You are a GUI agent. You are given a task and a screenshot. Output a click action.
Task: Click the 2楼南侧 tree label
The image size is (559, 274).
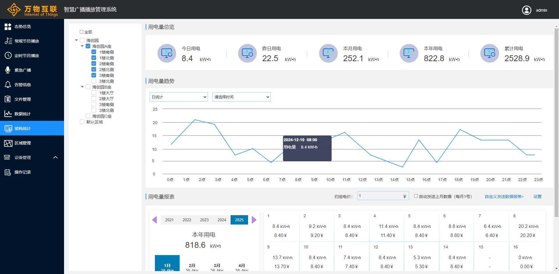[x=106, y=64]
